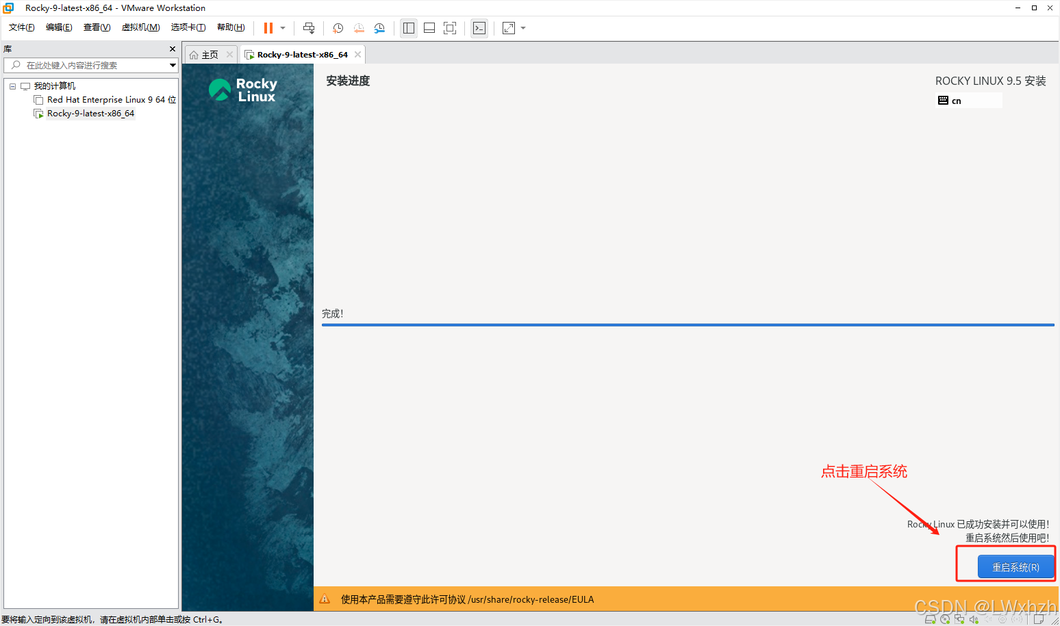
Task: Close the Rocky-9-latest-x86_64 tab
Action: click(x=357, y=55)
